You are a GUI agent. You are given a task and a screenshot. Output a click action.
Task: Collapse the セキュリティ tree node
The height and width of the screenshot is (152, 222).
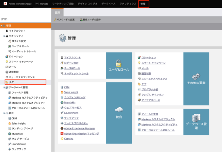click(4, 36)
